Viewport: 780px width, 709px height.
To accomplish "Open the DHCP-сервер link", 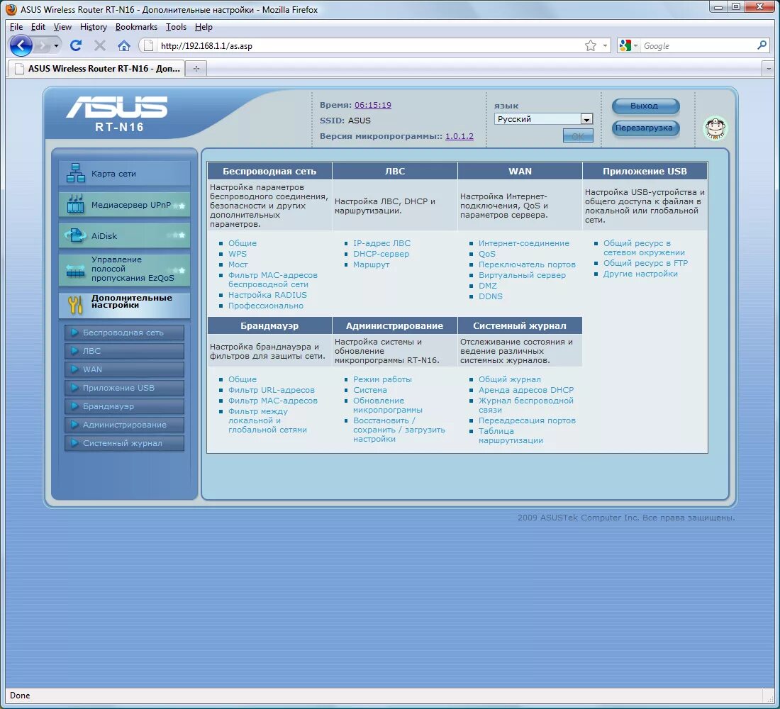I will tap(381, 254).
